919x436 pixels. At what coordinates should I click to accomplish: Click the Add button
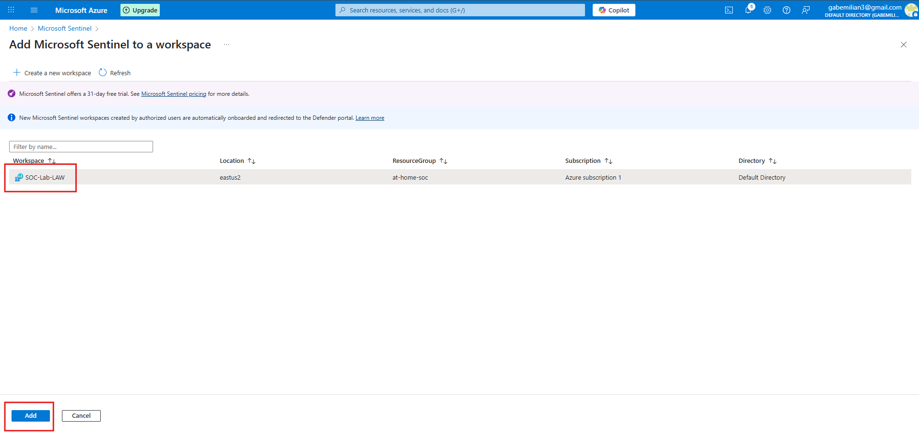coord(31,416)
